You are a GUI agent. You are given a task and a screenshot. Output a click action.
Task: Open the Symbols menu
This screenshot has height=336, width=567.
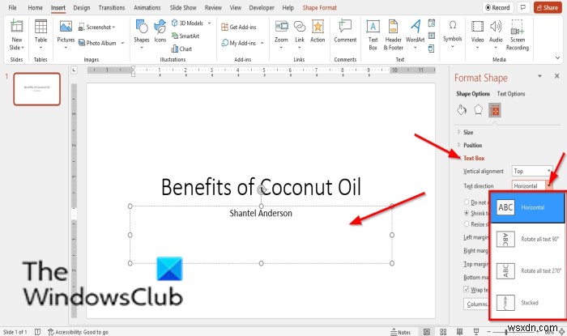pos(452,35)
